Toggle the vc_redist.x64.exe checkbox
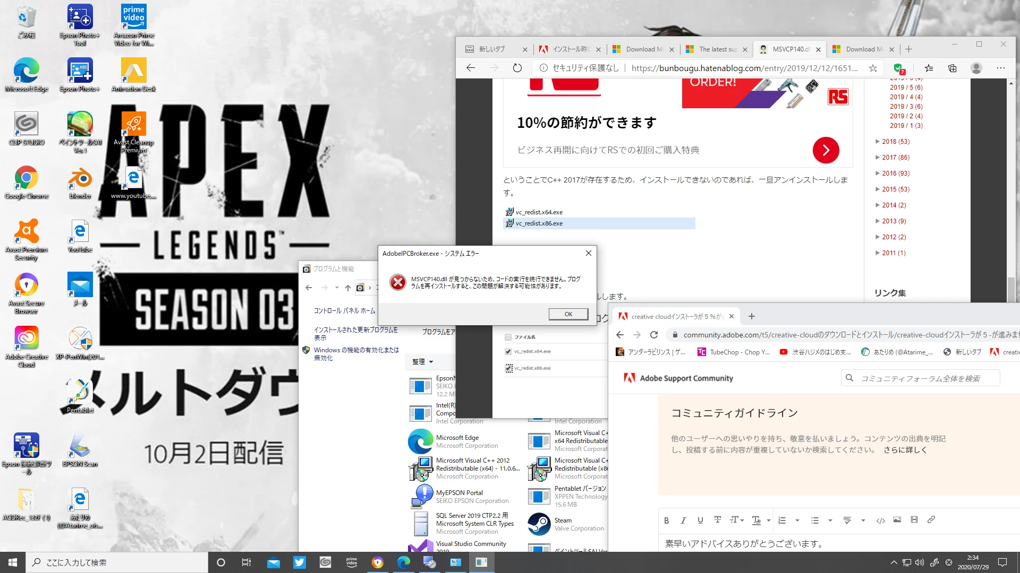Screen dimensions: 1020x573 pos(508,351)
